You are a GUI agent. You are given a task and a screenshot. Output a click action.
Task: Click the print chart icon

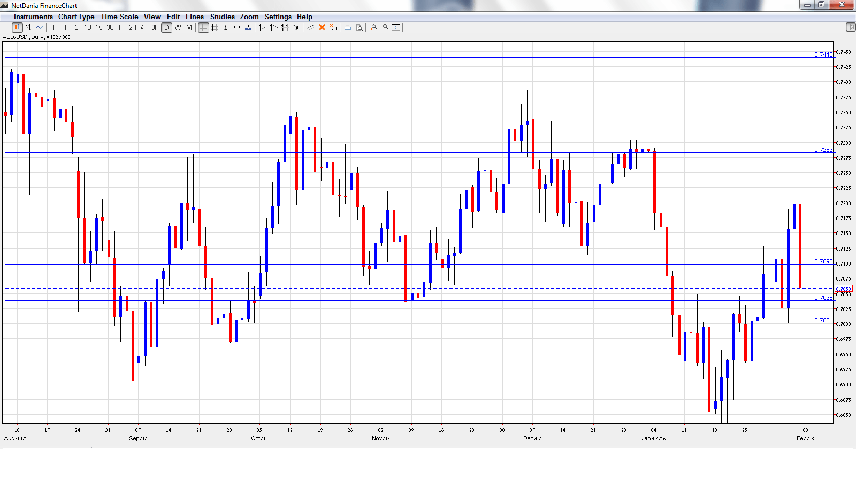(346, 28)
